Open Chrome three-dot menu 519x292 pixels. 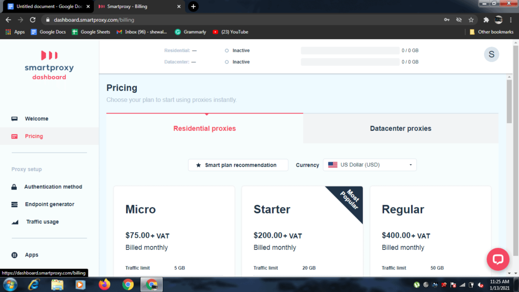[511, 20]
